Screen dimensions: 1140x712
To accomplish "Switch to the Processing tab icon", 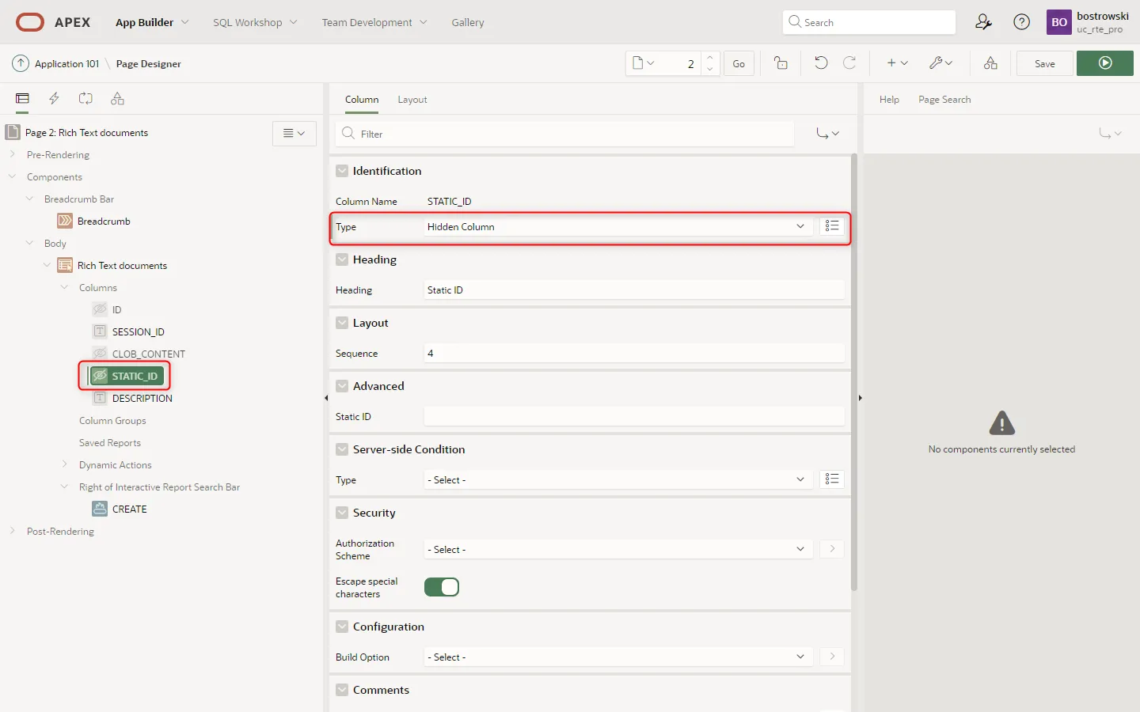I will click(85, 99).
